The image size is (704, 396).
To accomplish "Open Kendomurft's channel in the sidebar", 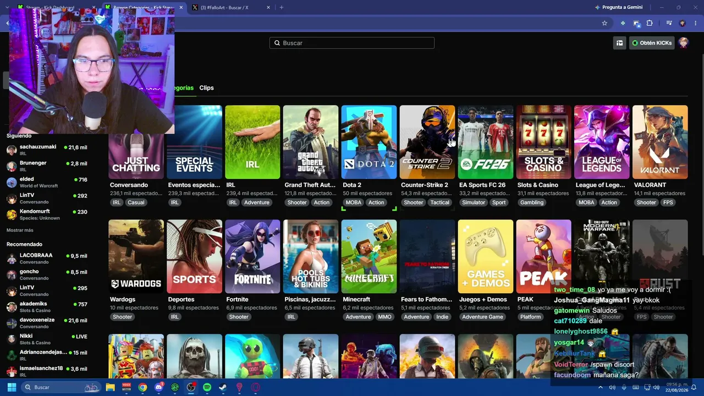I will click(x=47, y=214).
